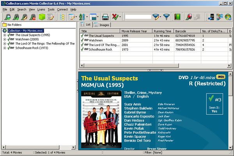Open the Search menu
This screenshot has width=234, height=156.
click(x=21, y=9)
